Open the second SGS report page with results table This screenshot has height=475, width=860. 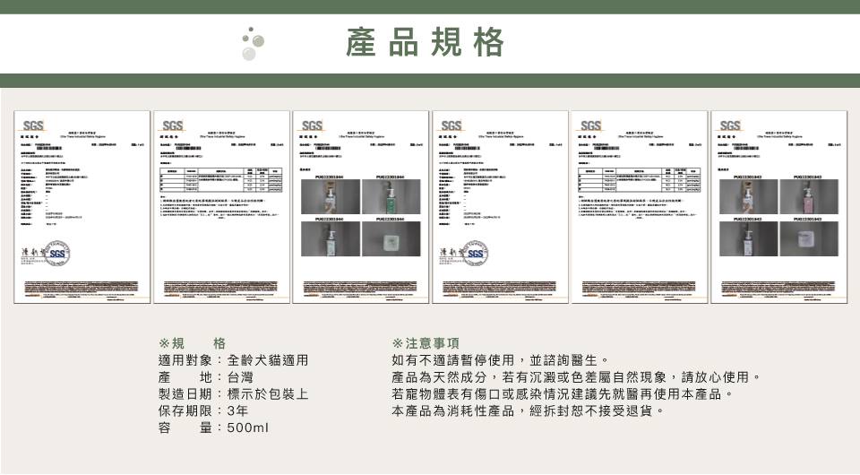(x=221, y=207)
